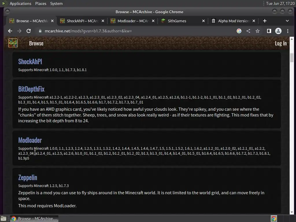Open the BitDepthFix mod link
This screenshot has width=296, height=222.
(31, 89)
